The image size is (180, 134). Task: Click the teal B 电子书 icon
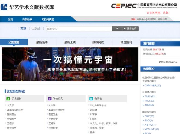[x=91, y=99]
